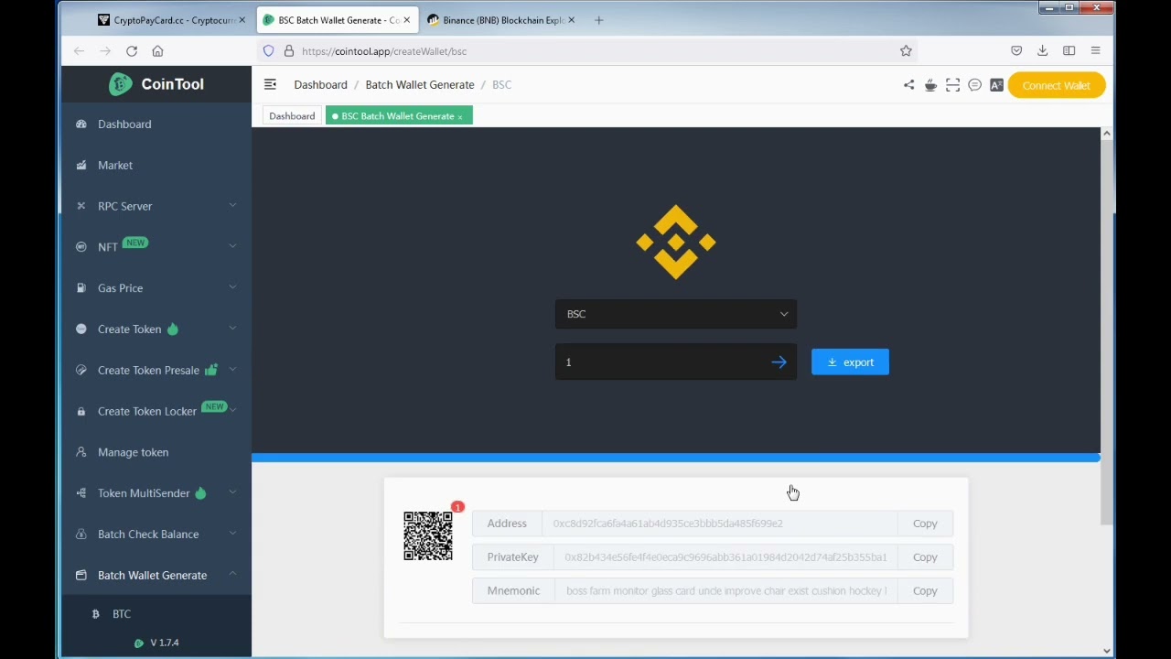
Task: Open the Firefox downloads icon
Action: pos(1042,51)
